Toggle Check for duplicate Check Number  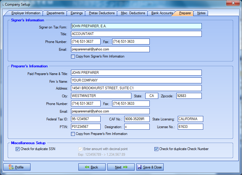(x=157, y=149)
